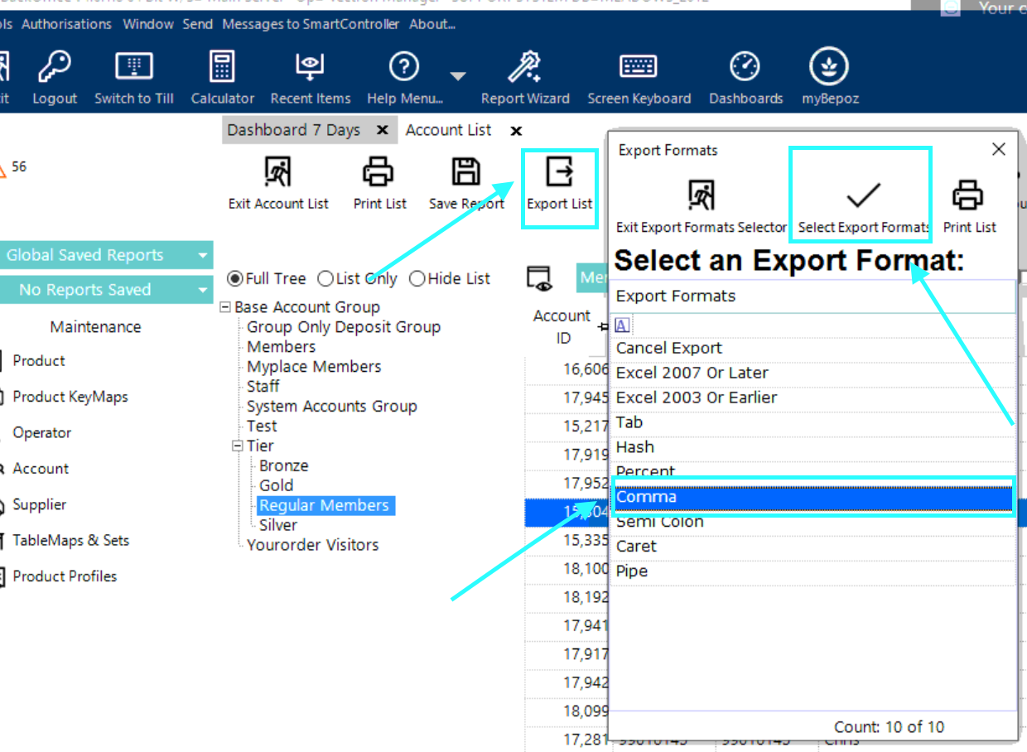Select the Hide List radio button
This screenshot has height=752, width=1027.
click(417, 279)
